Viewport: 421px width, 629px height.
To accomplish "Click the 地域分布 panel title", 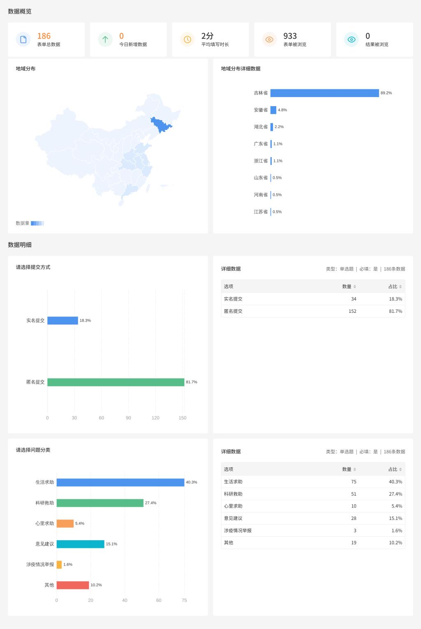I will tap(25, 69).
